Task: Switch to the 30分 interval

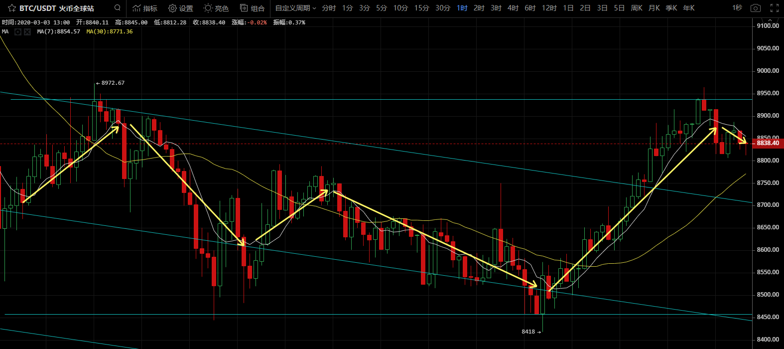Action: pyautogui.click(x=443, y=8)
